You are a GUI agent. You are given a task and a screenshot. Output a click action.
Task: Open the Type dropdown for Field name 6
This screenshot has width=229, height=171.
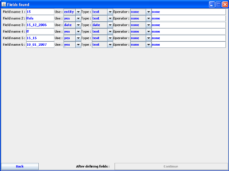pos(102,45)
